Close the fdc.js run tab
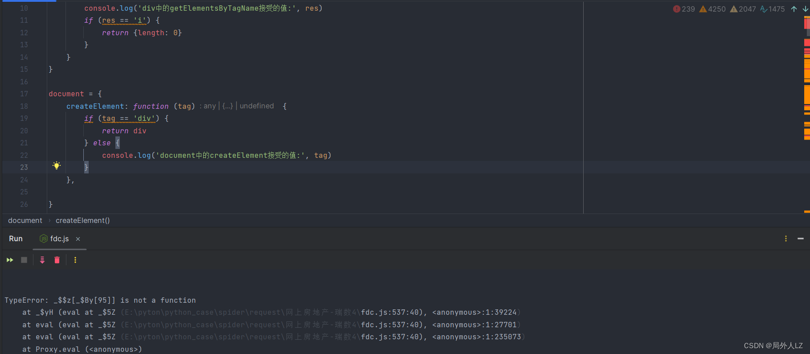The width and height of the screenshot is (810, 354). pos(78,239)
